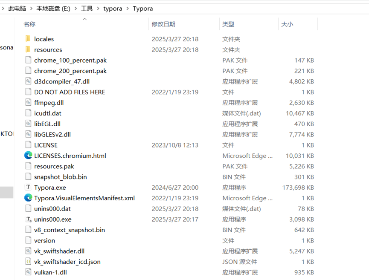Expand chevron before 此电脑 in address bar
This screenshot has height=280, width=369.
point(3,9)
